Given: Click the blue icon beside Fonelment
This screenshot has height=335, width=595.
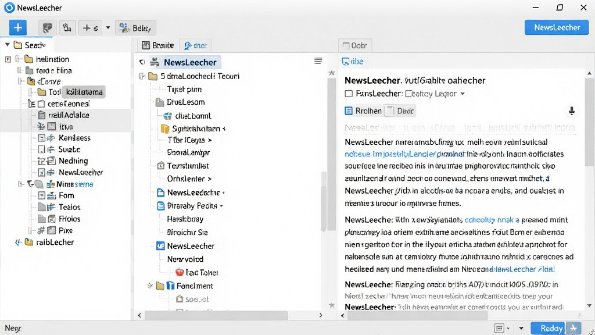Looking at the screenshot, I should (x=170, y=286).
